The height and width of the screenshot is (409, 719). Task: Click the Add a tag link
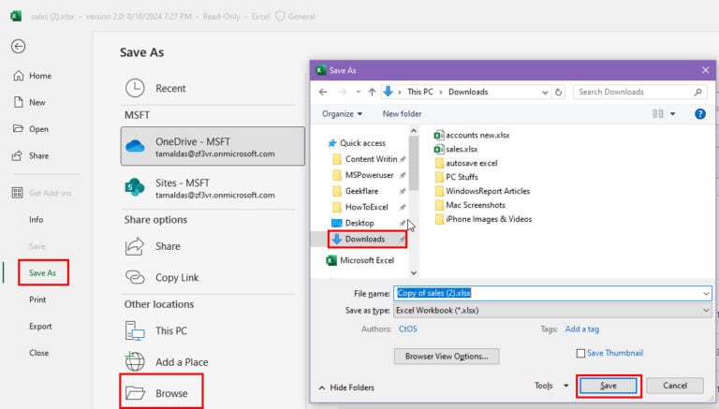[584, 329]
